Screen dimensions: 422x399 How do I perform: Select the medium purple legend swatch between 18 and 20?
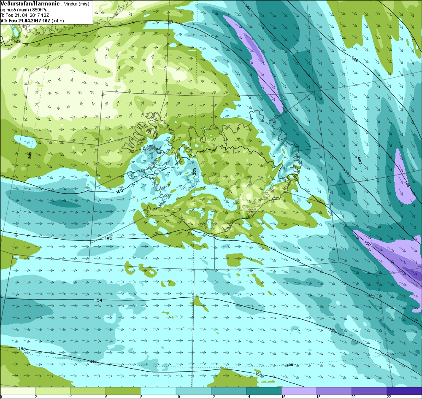pyautogui.click(x=334, y=391)
